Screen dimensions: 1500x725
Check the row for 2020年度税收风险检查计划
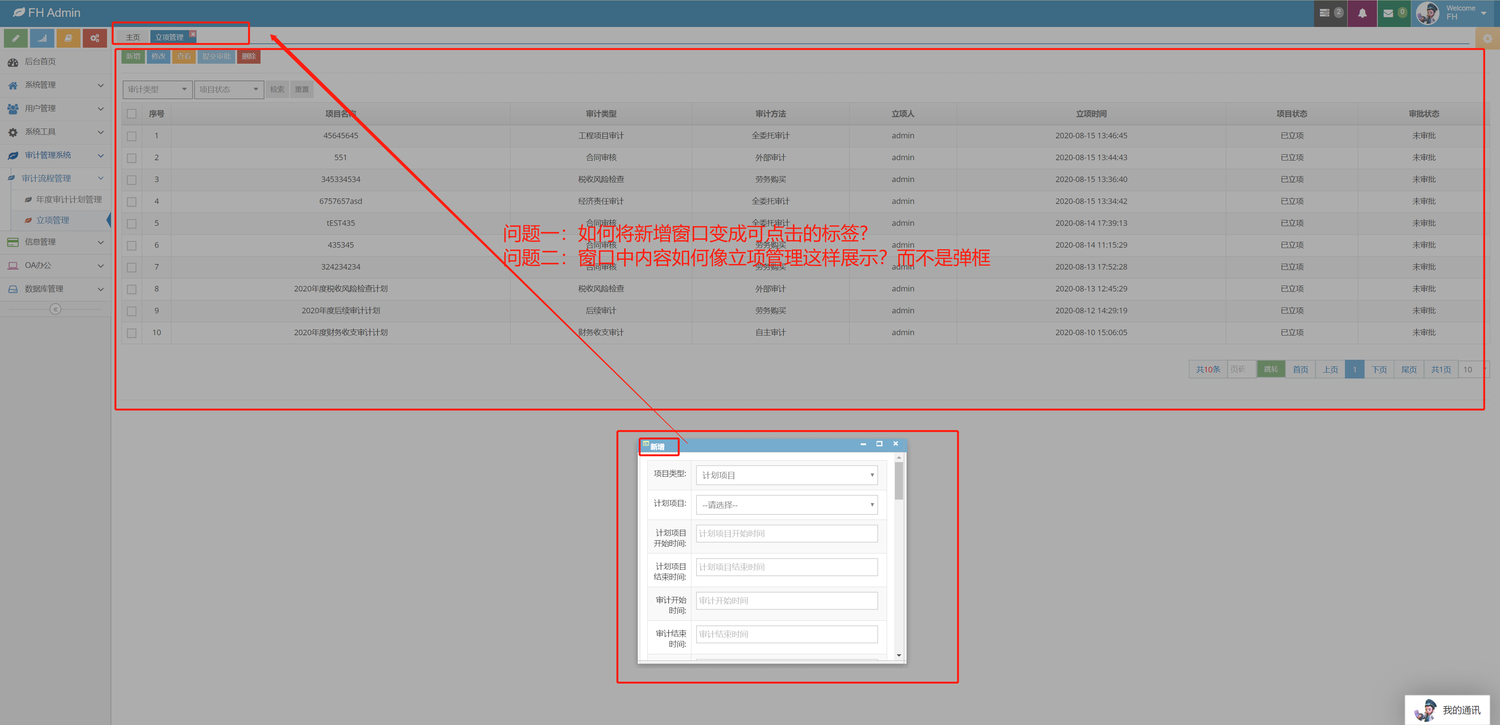(x=132, y=289)
